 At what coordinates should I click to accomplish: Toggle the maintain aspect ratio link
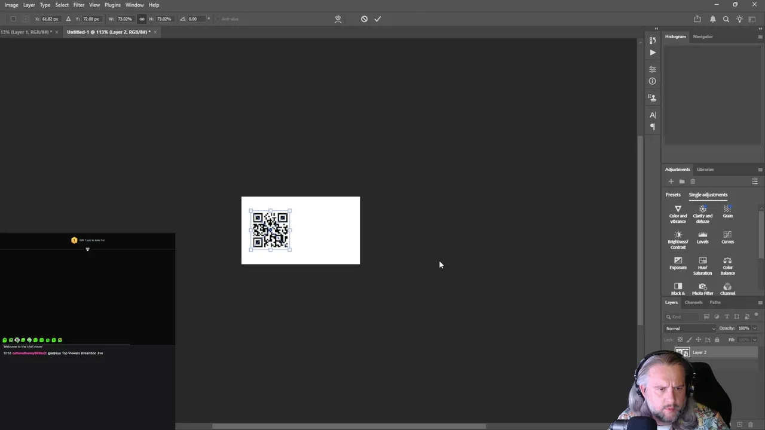pos(142,19)
